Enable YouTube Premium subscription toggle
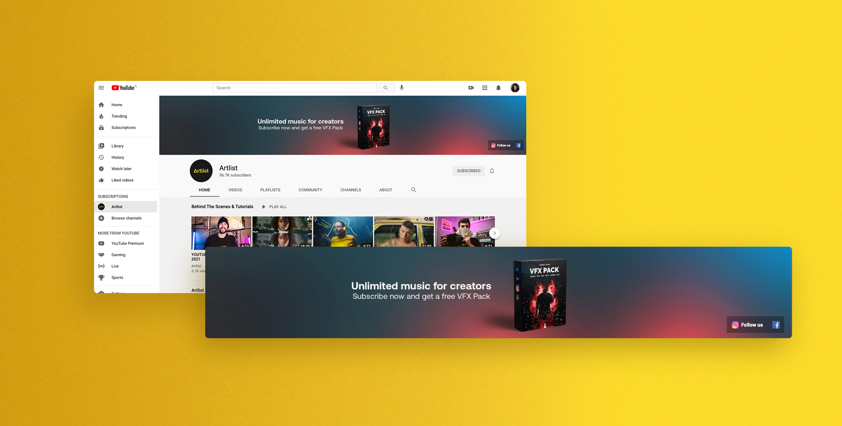Image resolution: width=842 pixels, height=426 pixels. point(127,243)
